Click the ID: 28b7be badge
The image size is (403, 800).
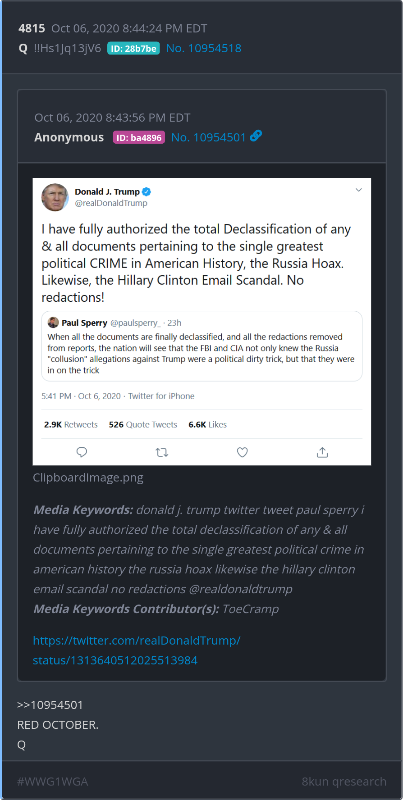pyautogui.click(x=133, y=49)
